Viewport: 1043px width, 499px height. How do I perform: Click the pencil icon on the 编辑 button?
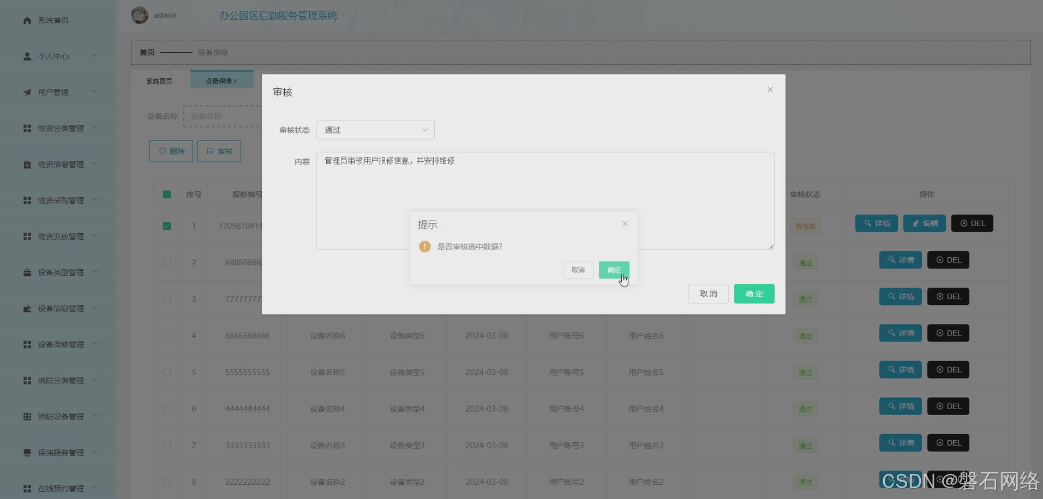pyautogui.click(x=915, y=223)
